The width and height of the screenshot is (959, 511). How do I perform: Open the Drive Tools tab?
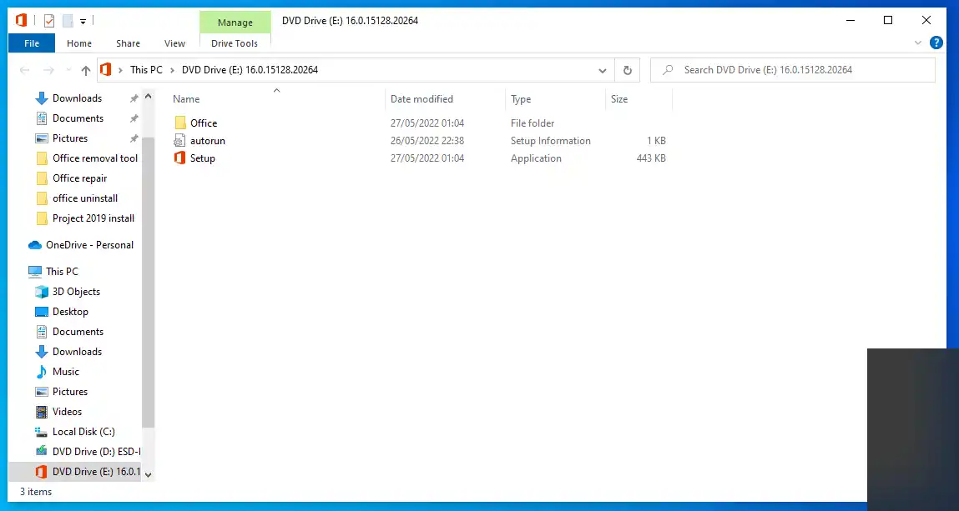(x=235, y=43)
